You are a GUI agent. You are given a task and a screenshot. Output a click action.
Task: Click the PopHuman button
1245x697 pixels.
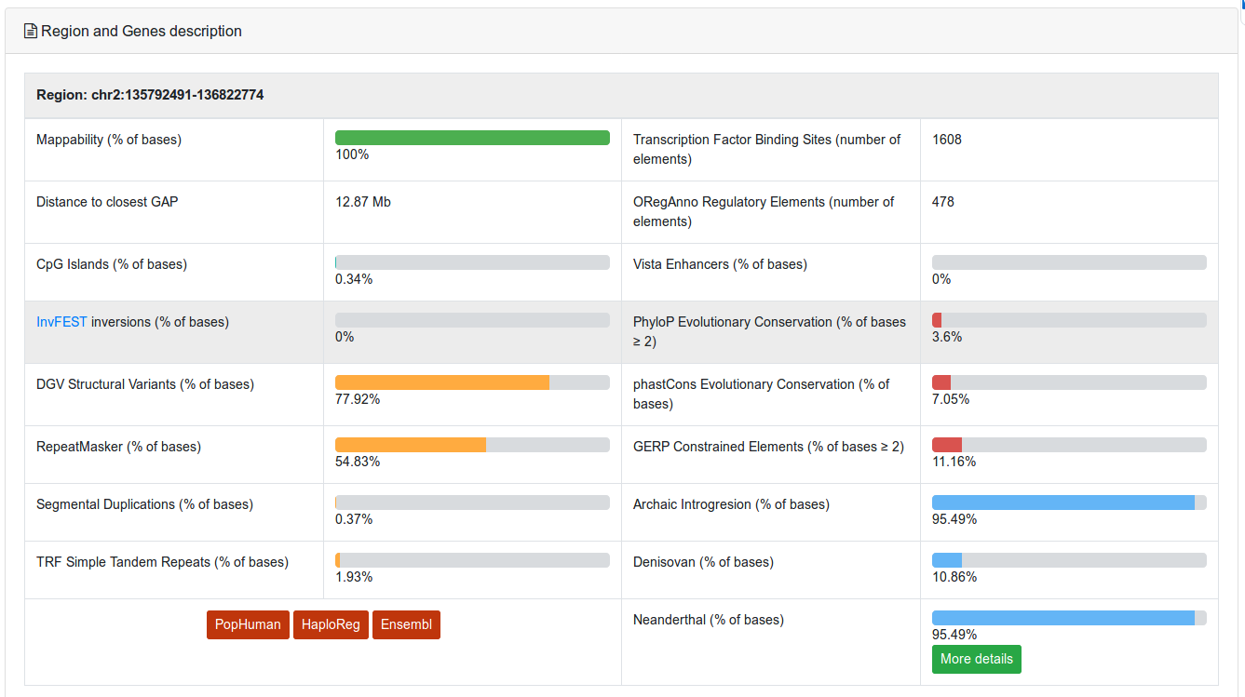coord(248,624)
